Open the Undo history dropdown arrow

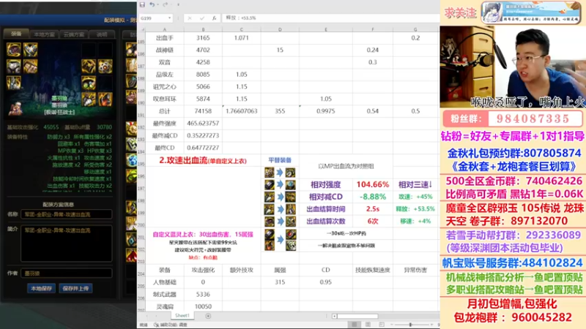tap(157, 4)
